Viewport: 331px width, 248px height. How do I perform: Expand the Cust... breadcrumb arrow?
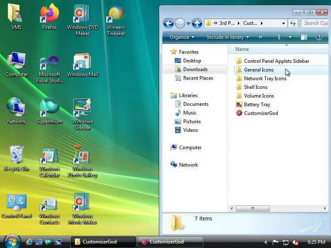262,23
